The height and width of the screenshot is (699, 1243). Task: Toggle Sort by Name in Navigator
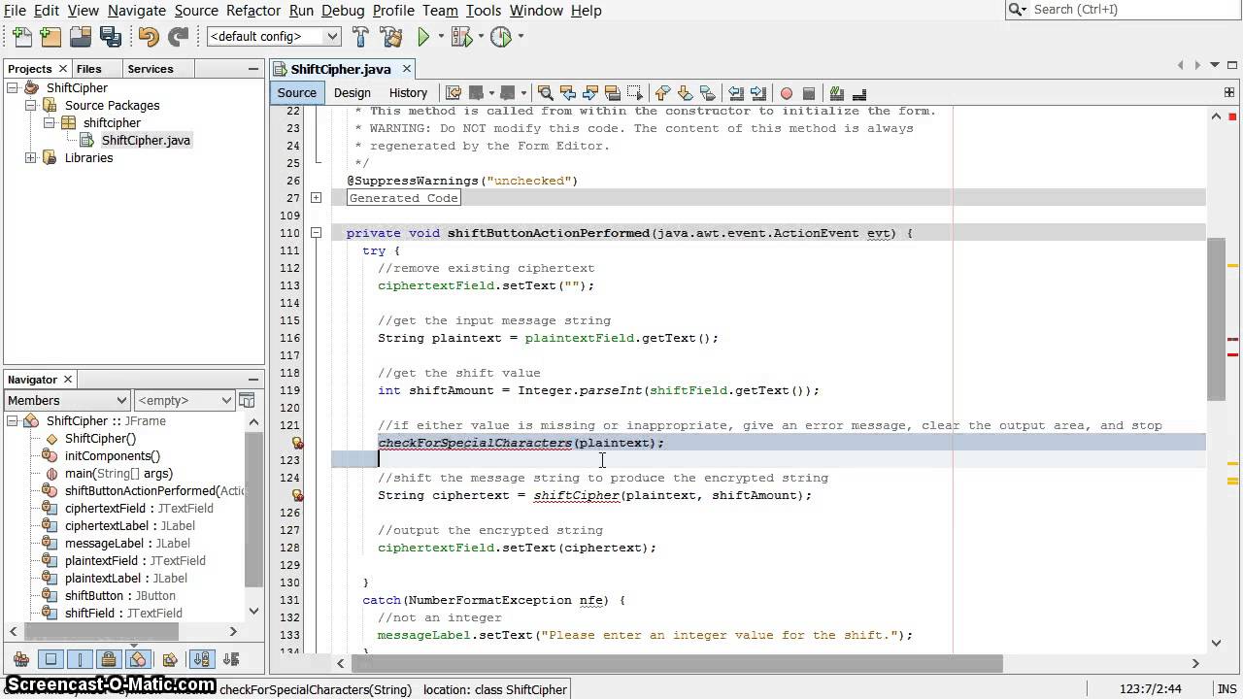point(202,659)
